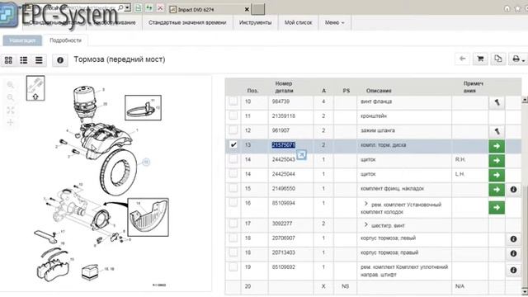Image resolution: width=528 pixels, height=297 pixels.
Task: Switch to grid view icon
Action: point(8,60)
